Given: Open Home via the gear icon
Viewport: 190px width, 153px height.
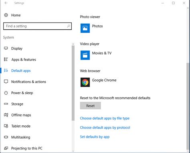Looking at the screenshot, I should click(6, 15).
